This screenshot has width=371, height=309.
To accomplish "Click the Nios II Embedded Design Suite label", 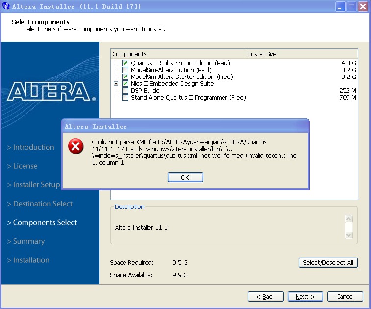I will (x=172, y=83).
